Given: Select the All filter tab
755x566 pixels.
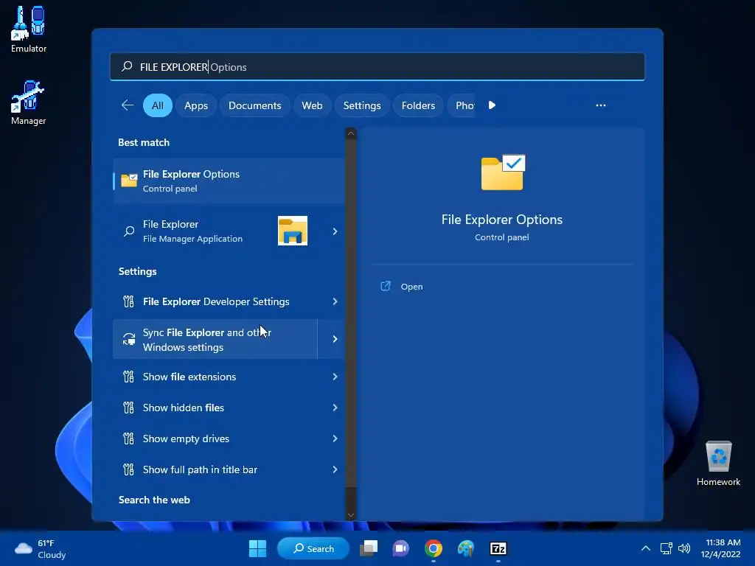Looking at the screenshot, I should (158, 105).
